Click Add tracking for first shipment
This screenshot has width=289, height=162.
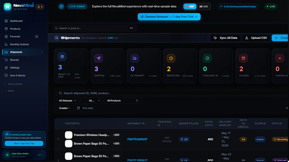167,139
